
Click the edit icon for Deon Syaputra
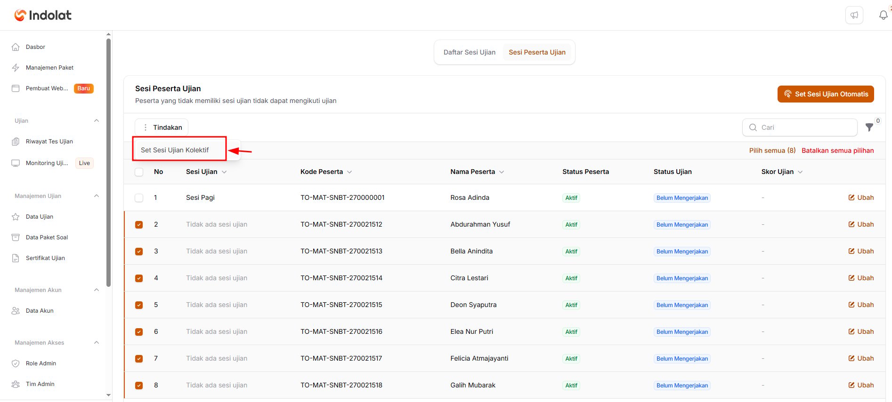click(851, 305)
